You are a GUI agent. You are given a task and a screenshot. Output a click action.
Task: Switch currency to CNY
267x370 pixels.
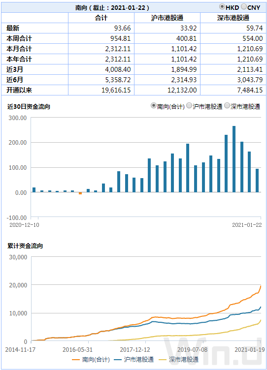point(244,7)
